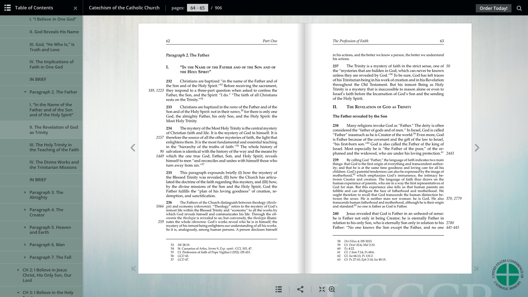Collapse the Paragraph 2. The Father section
The height and width of the screenshot is (297, 528).
click(x=25, y=92)
